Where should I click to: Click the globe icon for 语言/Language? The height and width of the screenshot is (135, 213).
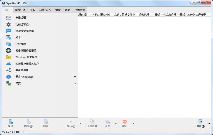pos(9,77)
